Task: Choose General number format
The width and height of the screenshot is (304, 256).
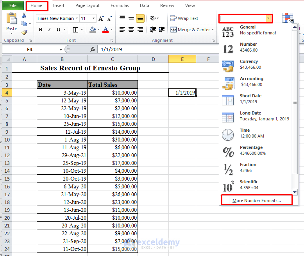Action: pyautogui.click(x=256, y=31)
